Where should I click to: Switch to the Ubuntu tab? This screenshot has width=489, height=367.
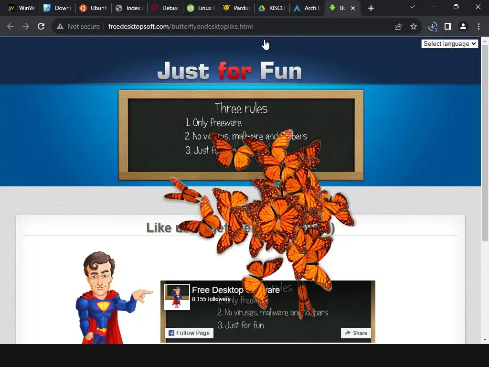[93, 9]
